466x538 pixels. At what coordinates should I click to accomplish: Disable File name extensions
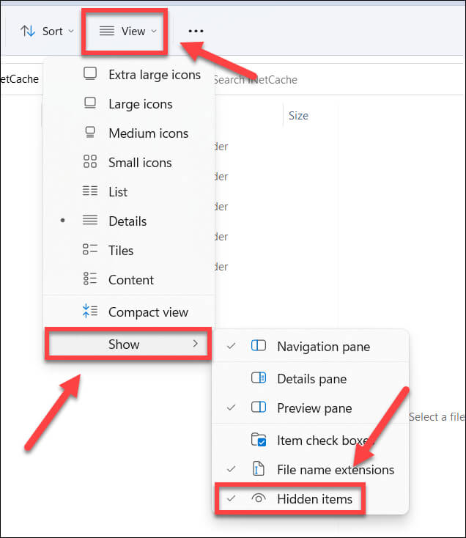pos(335,470)
